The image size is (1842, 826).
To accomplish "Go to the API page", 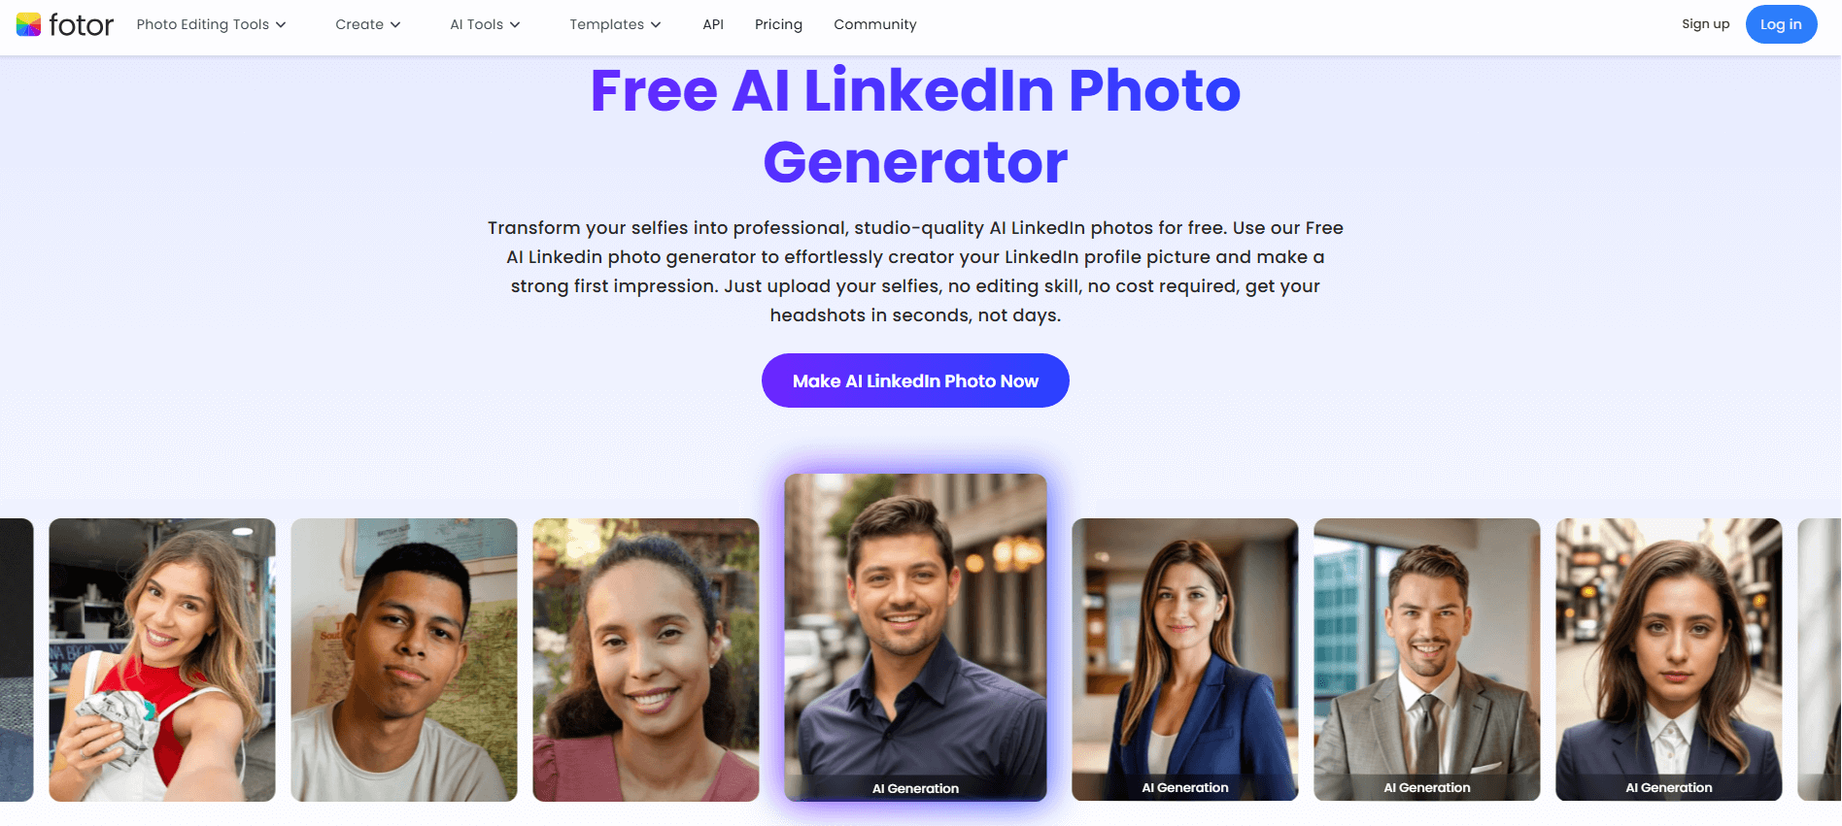I will pyautogui.click(x=713, y=24).
